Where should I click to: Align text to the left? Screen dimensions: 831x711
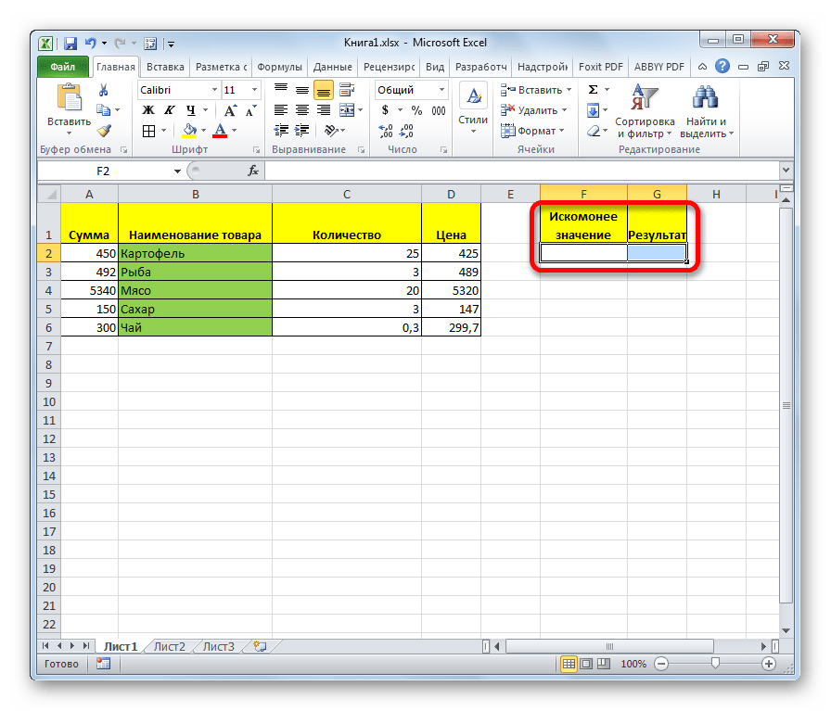click(x=281, y=110)
